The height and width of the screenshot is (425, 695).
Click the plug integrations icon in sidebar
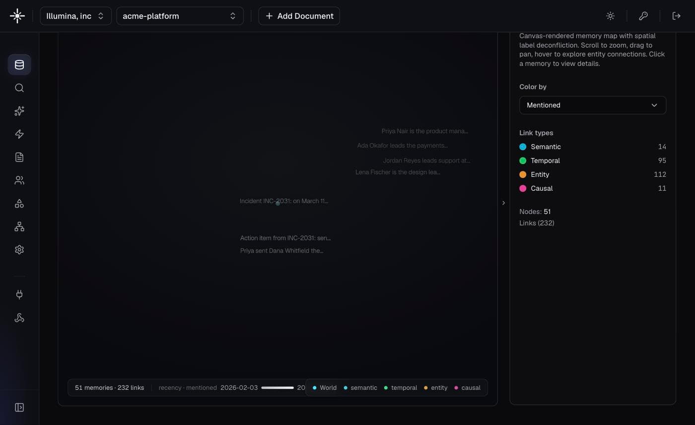pos(19,295)
